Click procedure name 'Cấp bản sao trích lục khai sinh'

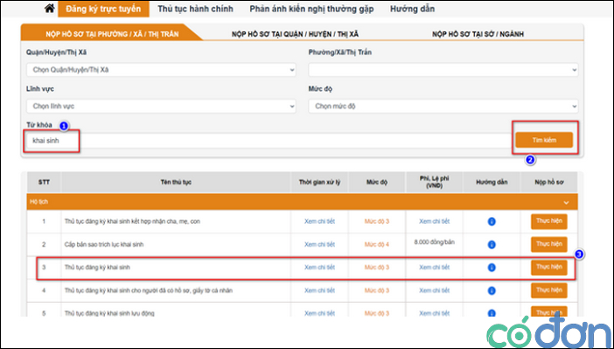click(104, 244)
